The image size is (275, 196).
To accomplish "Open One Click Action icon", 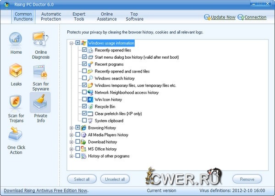I will pyautogui.click(x=15, y=134).
